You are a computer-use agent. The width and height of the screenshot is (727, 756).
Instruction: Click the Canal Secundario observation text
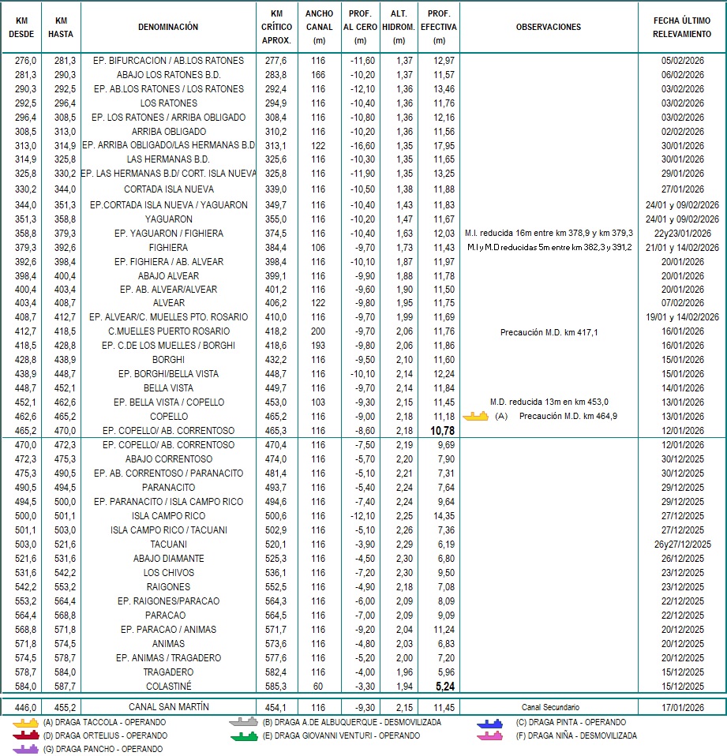point(549,707)
